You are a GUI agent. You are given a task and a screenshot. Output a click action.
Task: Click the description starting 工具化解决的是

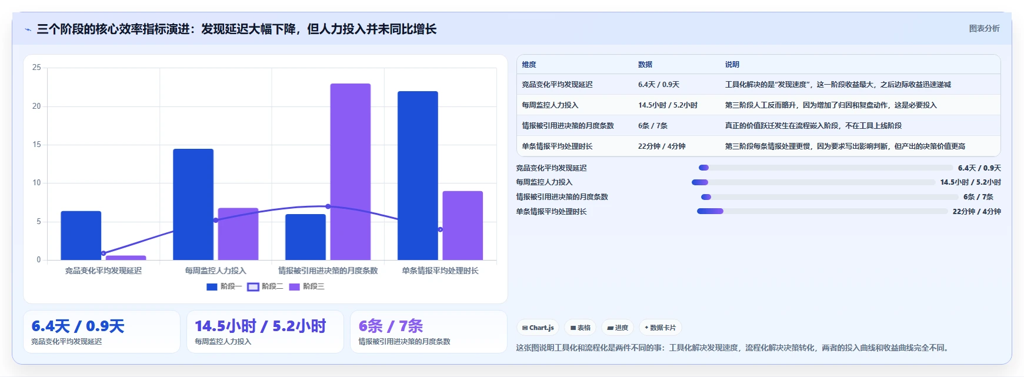[x=838, y=85]
